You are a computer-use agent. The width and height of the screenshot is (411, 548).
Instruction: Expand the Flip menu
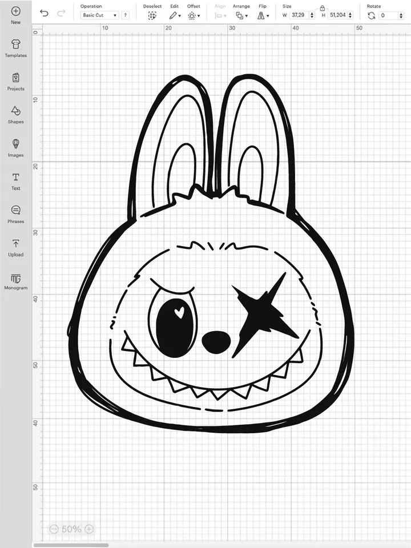pyautogui.click(x=263, y=16)
